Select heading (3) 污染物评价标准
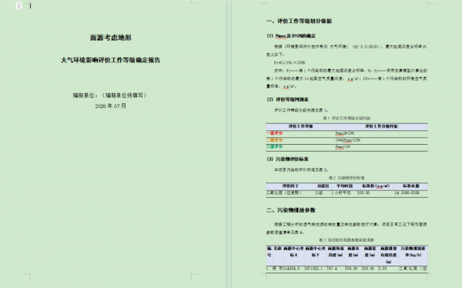 (287, 159)
